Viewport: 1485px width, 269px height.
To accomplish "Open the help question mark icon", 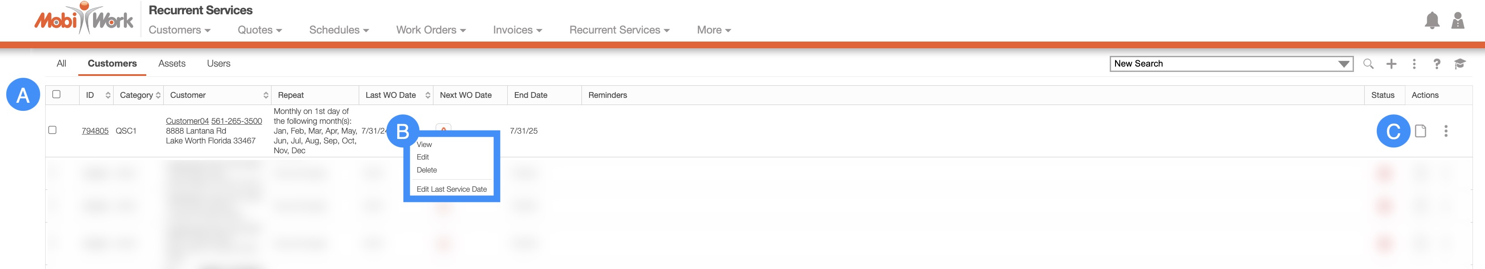I will pos(1437,64).
